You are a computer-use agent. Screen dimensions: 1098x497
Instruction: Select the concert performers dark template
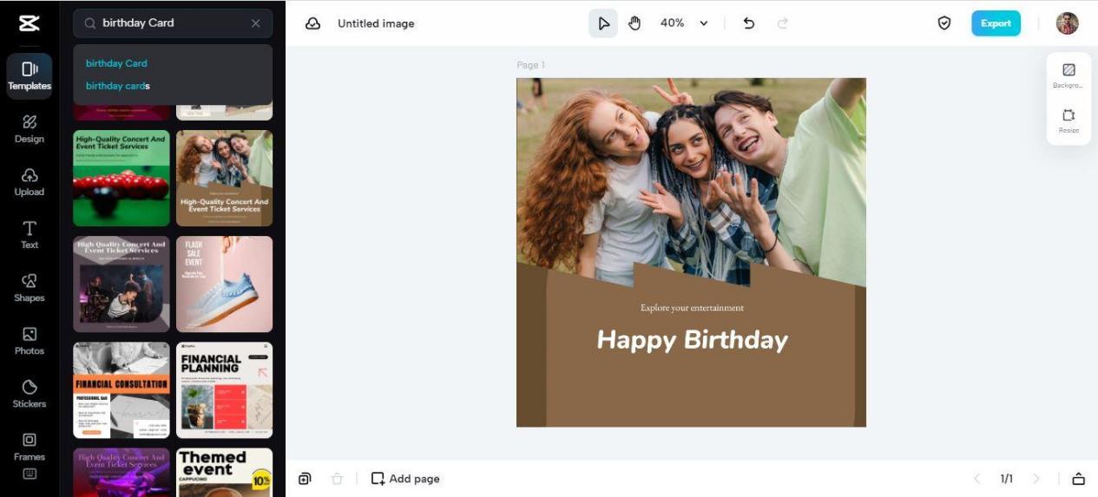(x=122, y=284)
